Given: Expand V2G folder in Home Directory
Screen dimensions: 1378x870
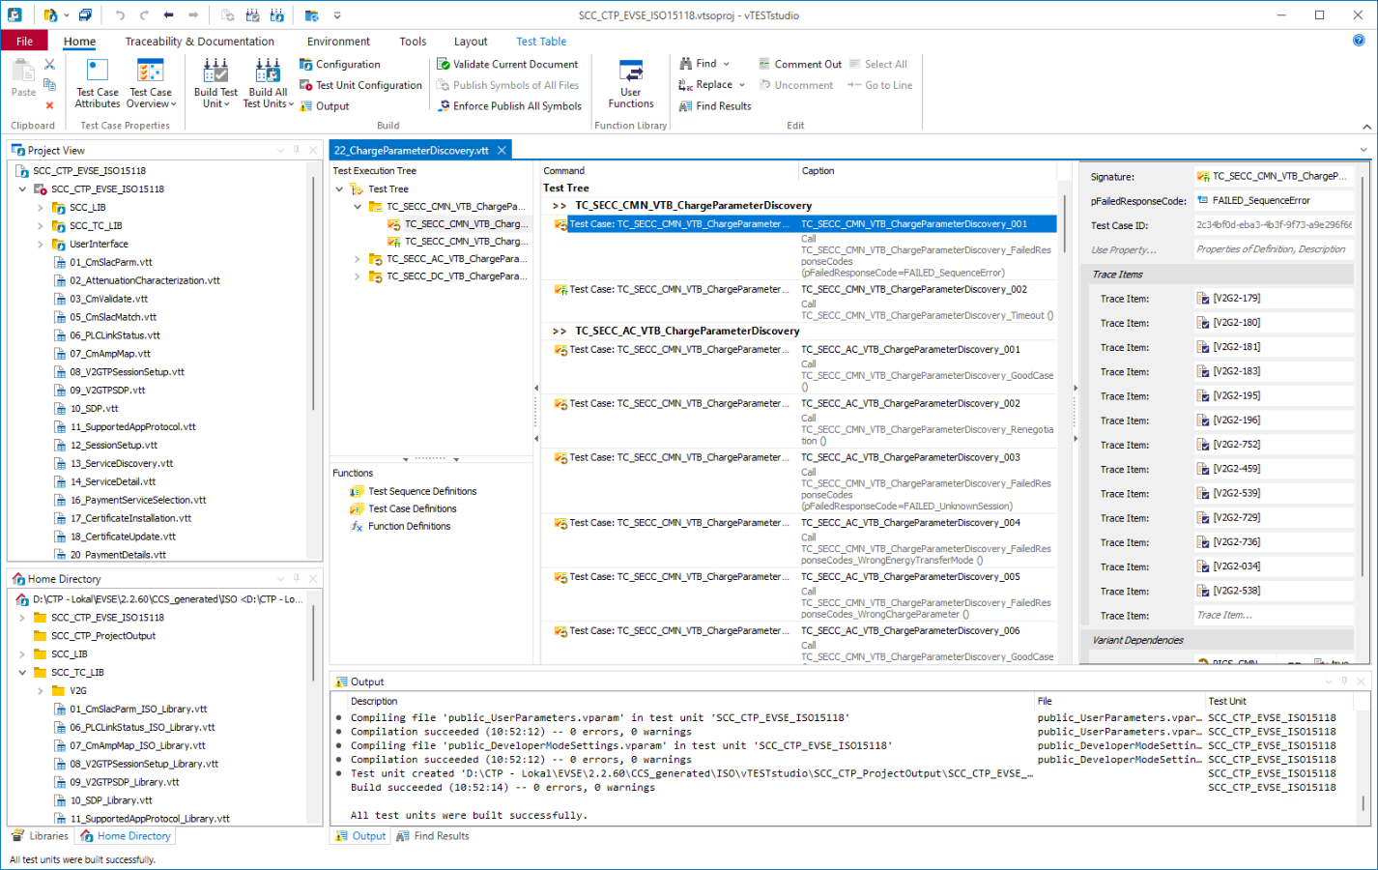Looking at the screenshot, I should [x=40, y=691].
